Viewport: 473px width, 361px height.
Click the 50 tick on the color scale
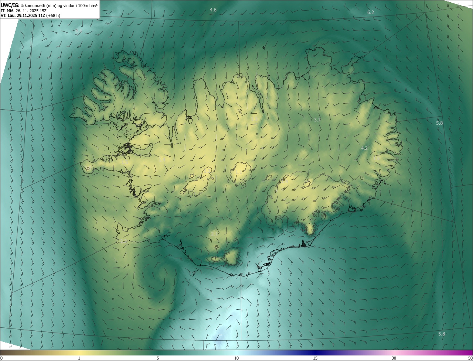click(x=470, y=358)
